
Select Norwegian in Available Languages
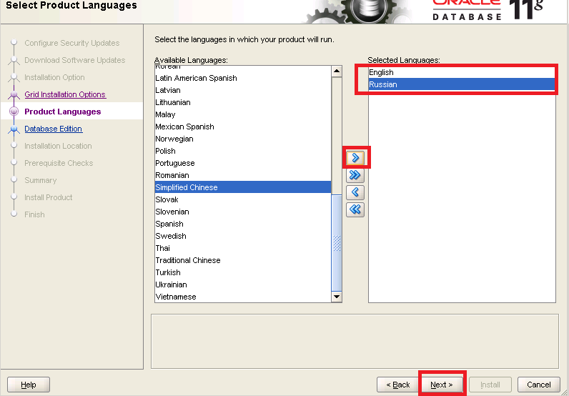(x=243, y=139)
